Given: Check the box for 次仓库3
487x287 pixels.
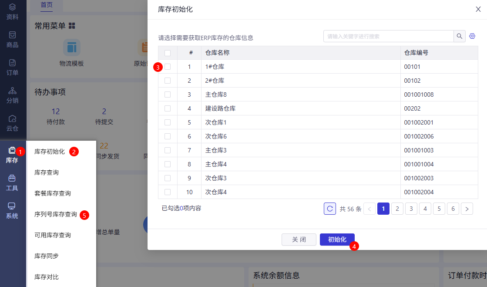Looking at the screenshot, I should [x=168, y=178].
